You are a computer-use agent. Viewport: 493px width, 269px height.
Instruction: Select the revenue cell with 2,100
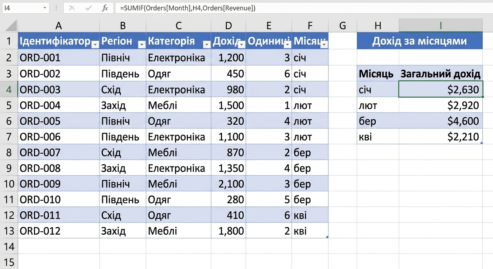229,184
